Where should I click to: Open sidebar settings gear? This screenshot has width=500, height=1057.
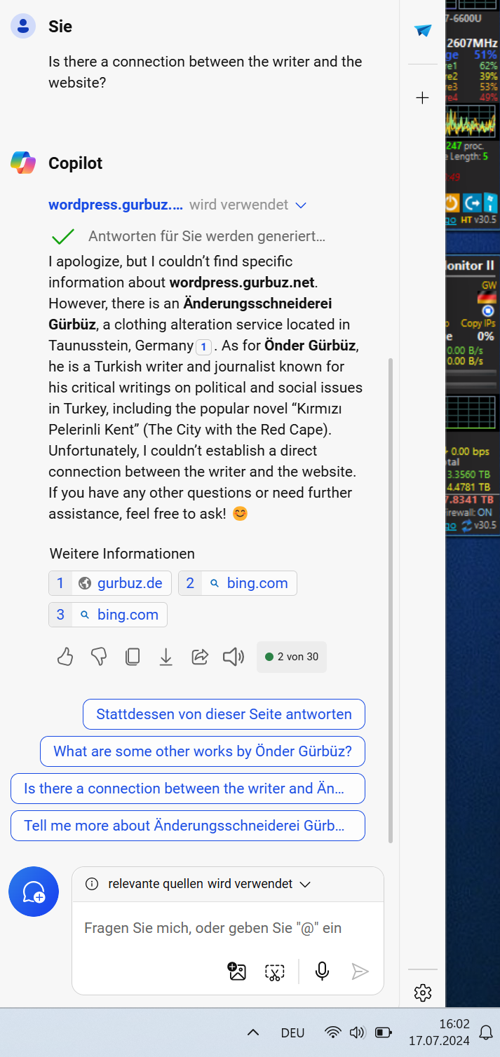coord(422,993)
